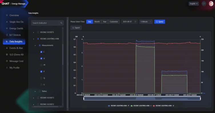
Task: Toggle ROOM1 LIGHTING+FAN - I legend marker
Action: [x=132, y=106]
